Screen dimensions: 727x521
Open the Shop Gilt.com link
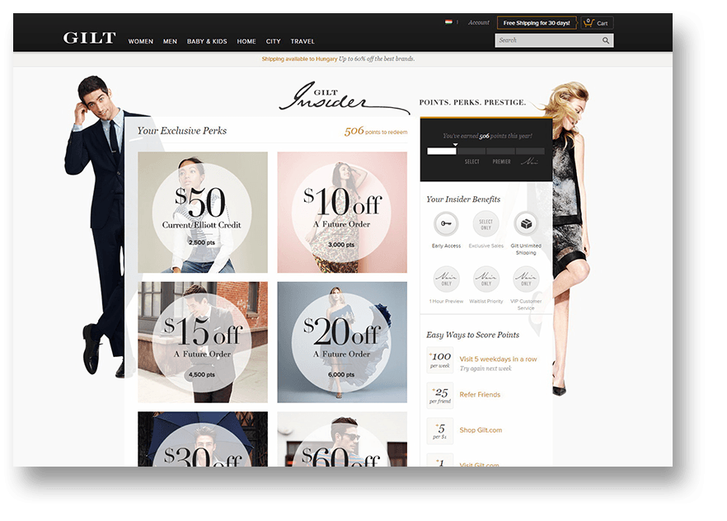[x=481, y=430]
